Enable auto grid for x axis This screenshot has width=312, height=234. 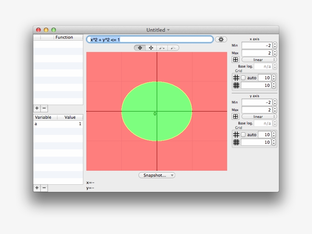pos(243,78)
